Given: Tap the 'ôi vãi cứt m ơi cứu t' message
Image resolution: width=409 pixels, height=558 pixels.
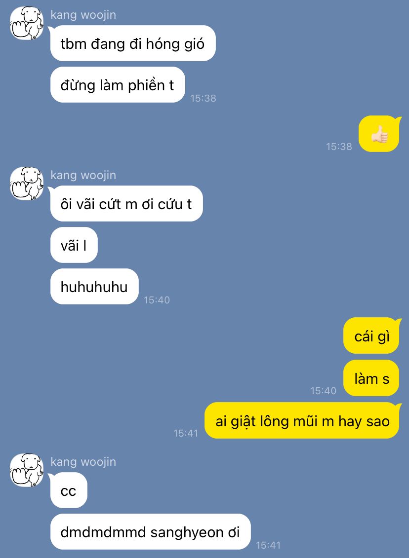Looking at the screenshot, I should tap(126, 204).
